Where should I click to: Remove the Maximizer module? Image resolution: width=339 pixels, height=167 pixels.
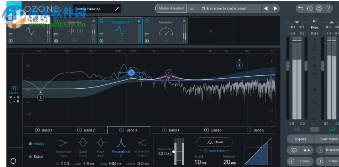pyautogui.click(x=184, y=21)
